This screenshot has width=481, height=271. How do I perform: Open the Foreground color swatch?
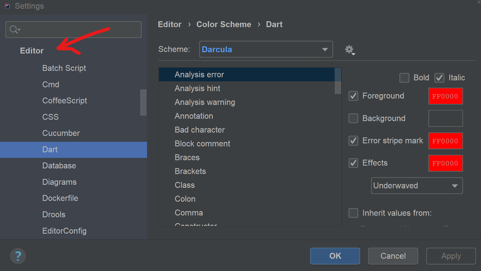point(445,96)
